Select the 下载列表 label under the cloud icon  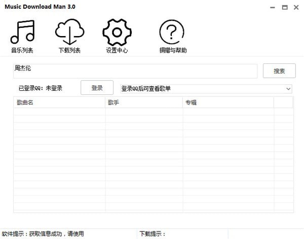click(69, 50)
